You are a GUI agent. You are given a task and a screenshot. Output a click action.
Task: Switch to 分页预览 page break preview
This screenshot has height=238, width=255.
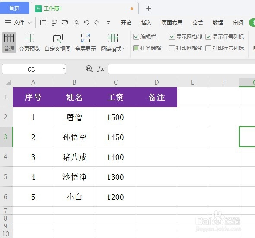coord(29,42)
